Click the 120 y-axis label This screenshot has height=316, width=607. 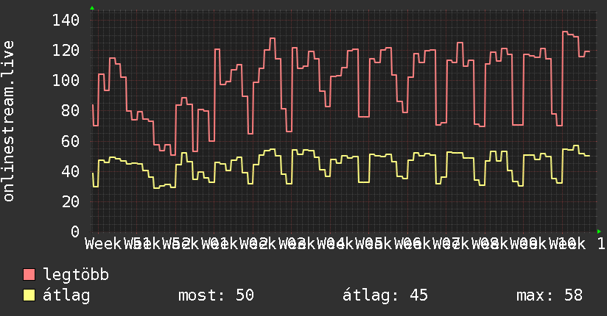66,50
